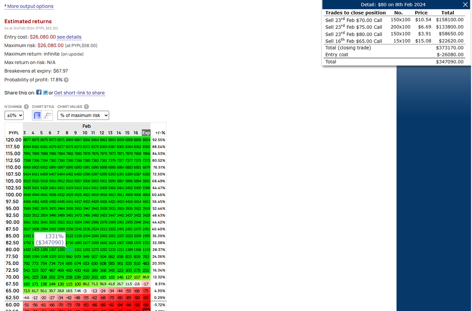Viewport: 472px width, 311px height.
Task: Click 72.5 cell in the 65.00 row
Action: pos(27,291)
